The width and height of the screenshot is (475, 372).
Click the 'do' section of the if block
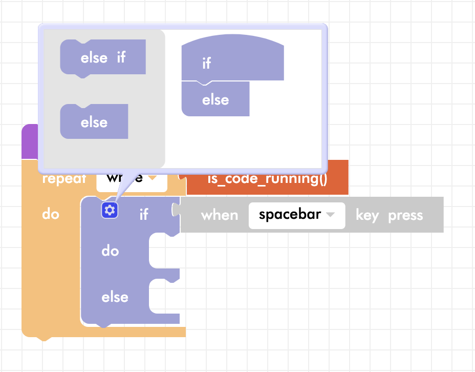(111, 251)
